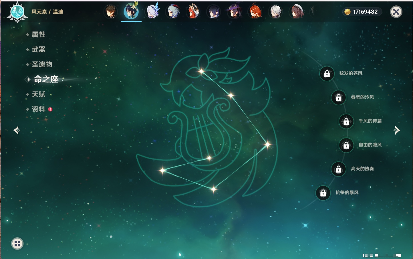Switch to the 圣遗物 artifacts tab

point(42,64)
